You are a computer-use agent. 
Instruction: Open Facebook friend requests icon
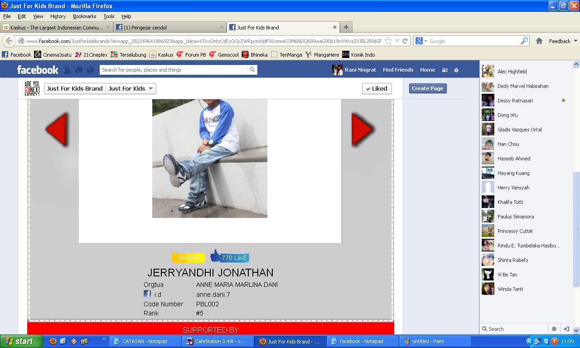tap(67, 70)
